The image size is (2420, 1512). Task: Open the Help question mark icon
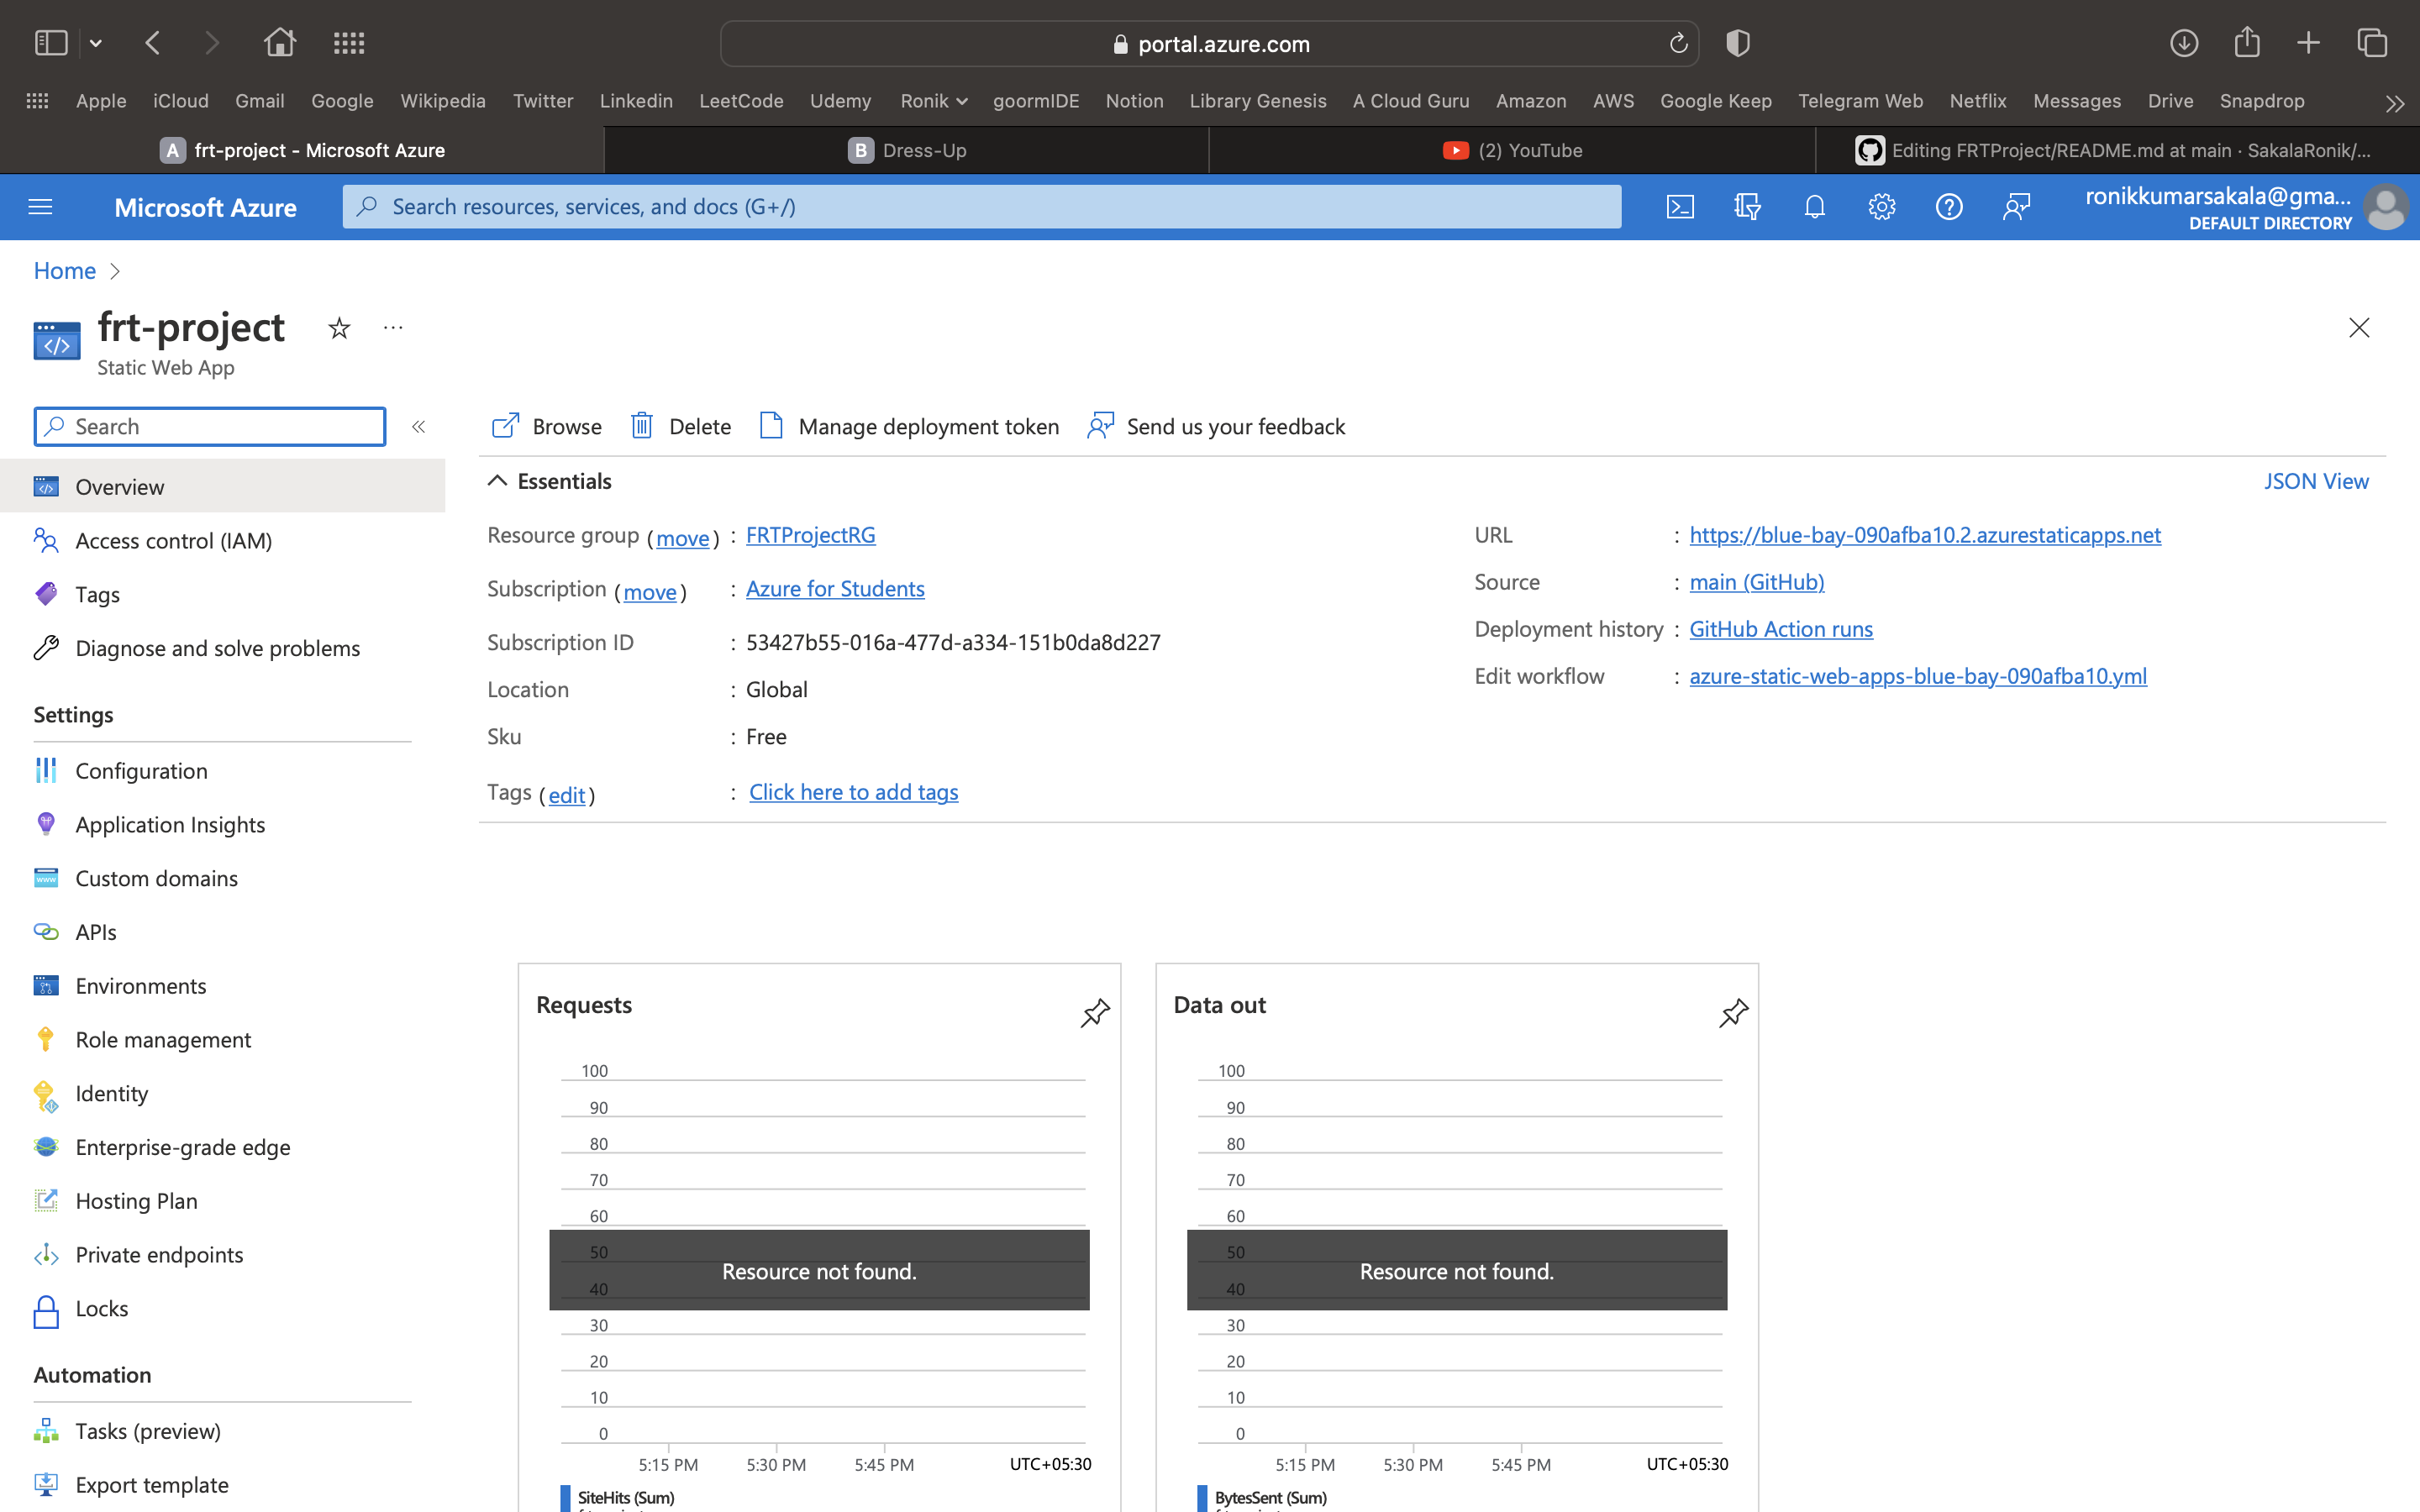click(x=1949, y=207)
